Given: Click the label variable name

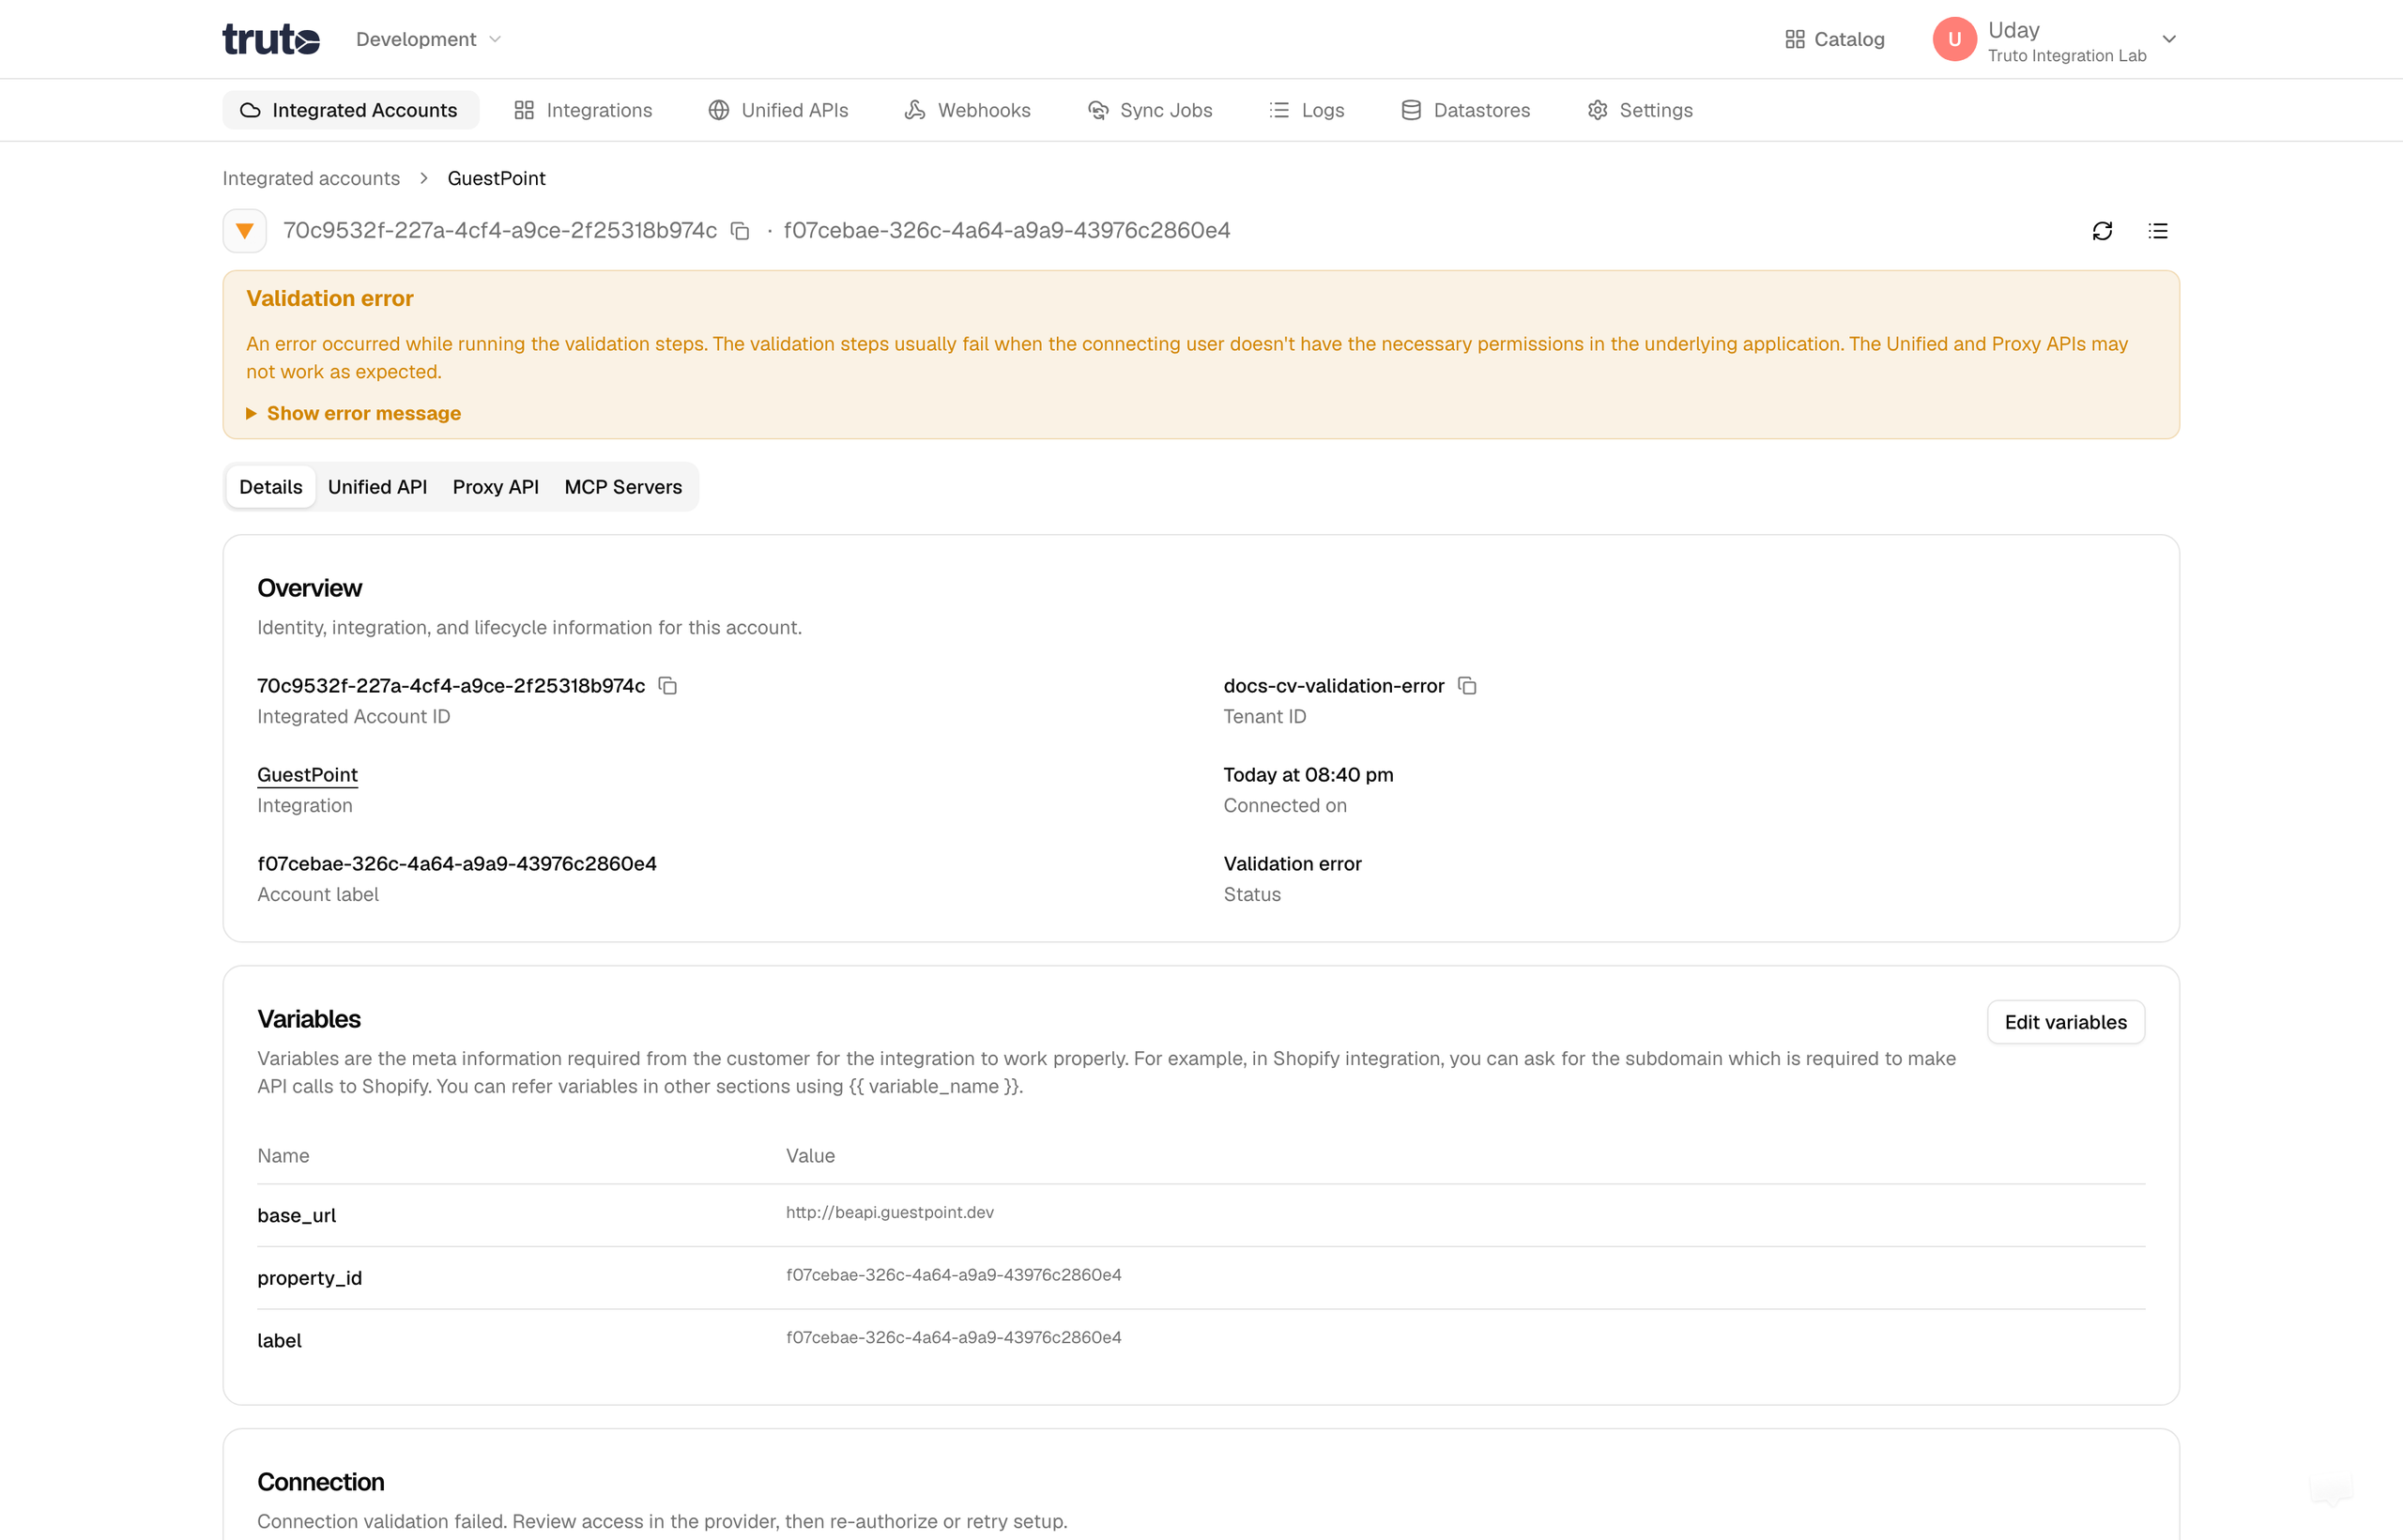Looking at the screenshot, I should pyautogui.click(x=279, y=1341).
